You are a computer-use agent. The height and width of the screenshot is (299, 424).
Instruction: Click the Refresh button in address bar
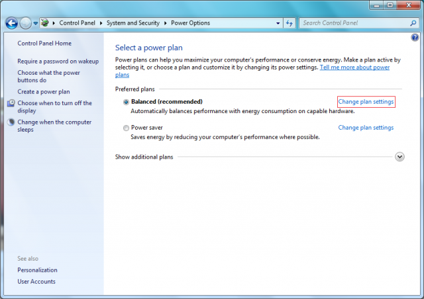click(290, 23)
